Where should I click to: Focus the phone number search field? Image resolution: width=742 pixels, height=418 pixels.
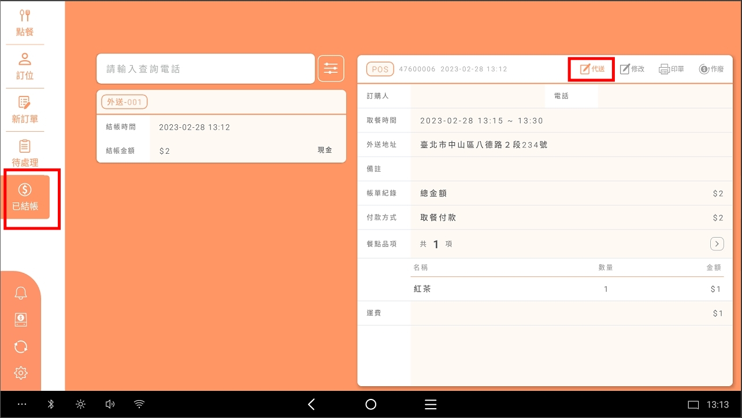point(205,69)
